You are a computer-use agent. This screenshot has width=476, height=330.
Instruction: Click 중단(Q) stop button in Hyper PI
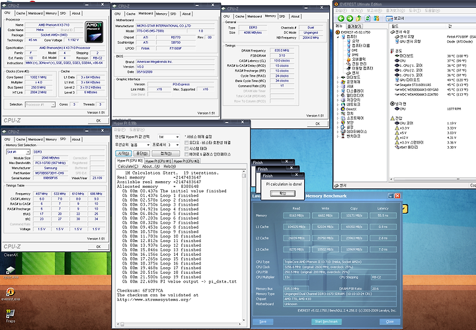pyautogui.click(x=141, y=153)
